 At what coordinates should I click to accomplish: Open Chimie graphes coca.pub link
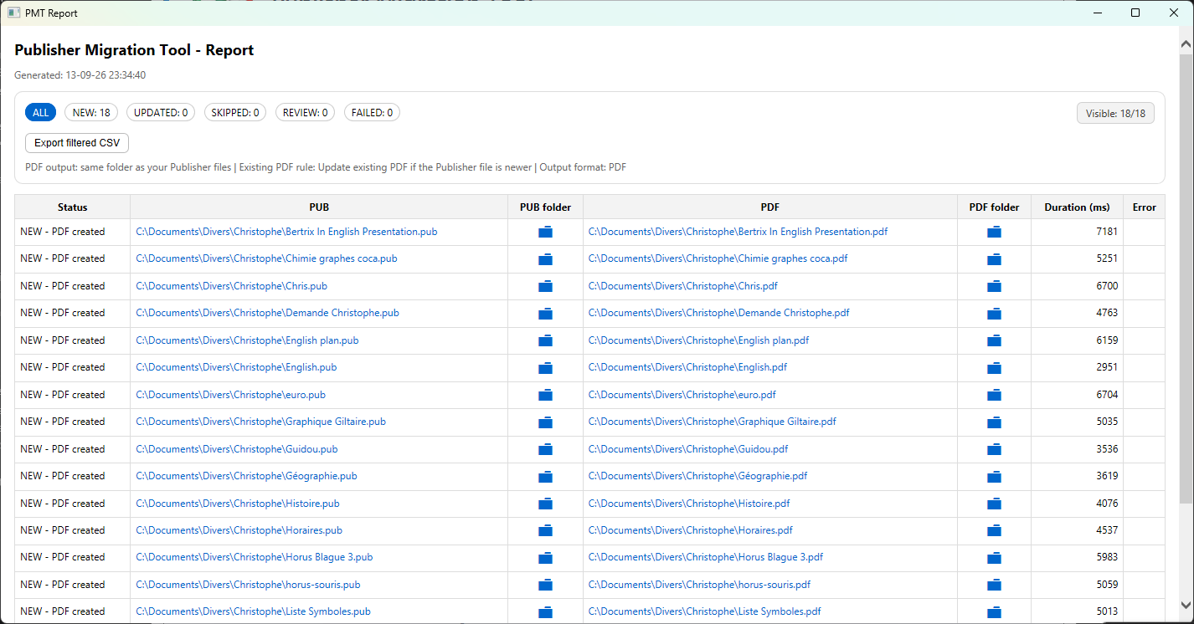point(266,258)
